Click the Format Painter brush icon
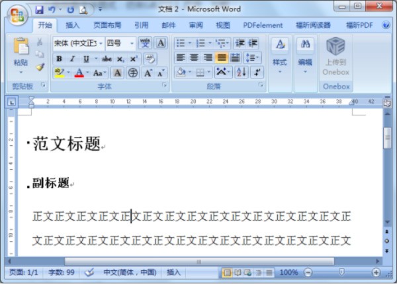The width and height of the screenshot is (397, 284). [40, 67]
